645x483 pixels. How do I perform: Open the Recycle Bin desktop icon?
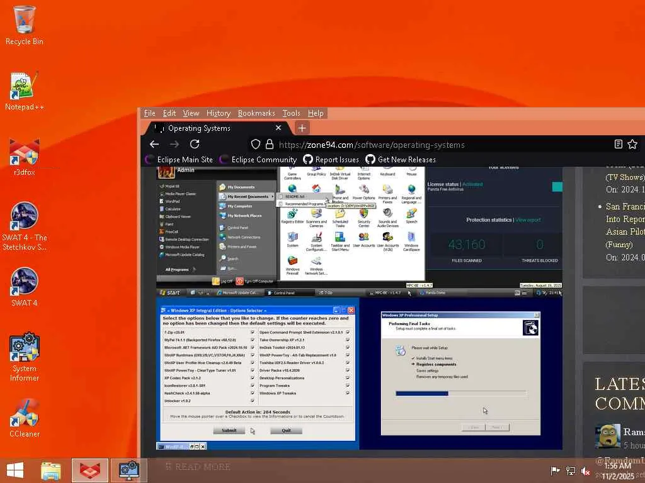[25, 25]
